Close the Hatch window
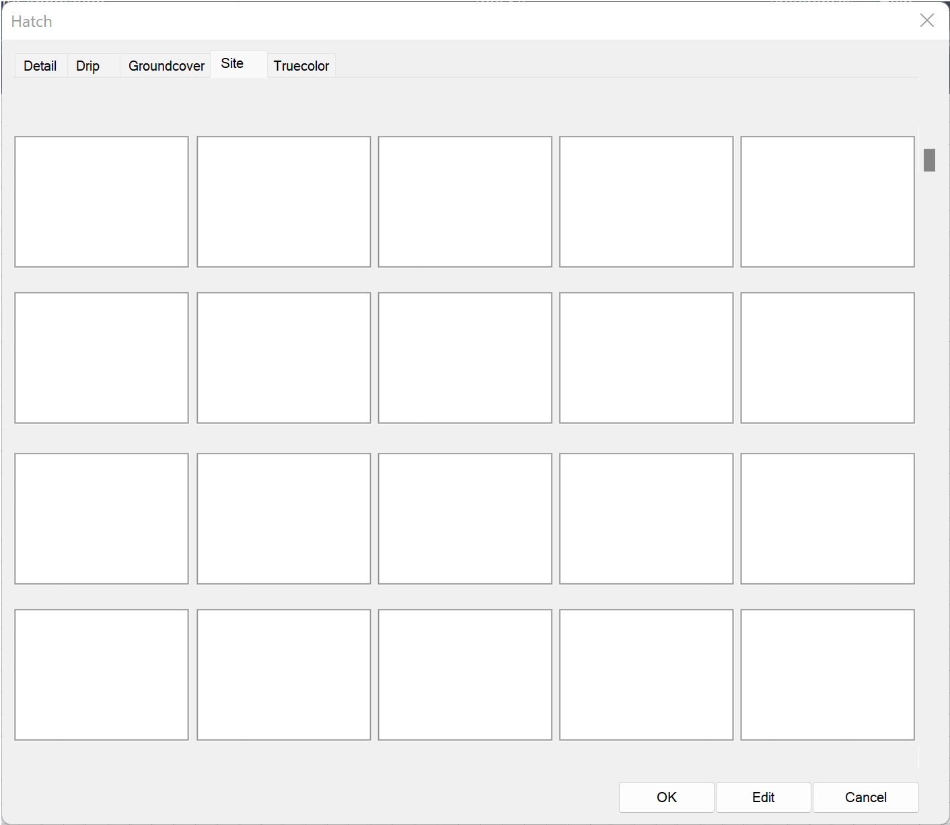950x825 pixels. (x=927, y=21)
